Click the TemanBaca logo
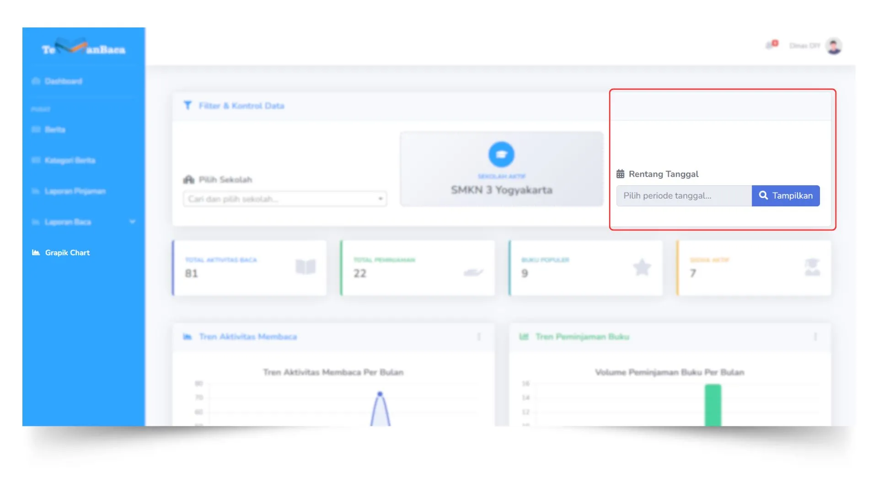878x494 pixels. [83, 48]
